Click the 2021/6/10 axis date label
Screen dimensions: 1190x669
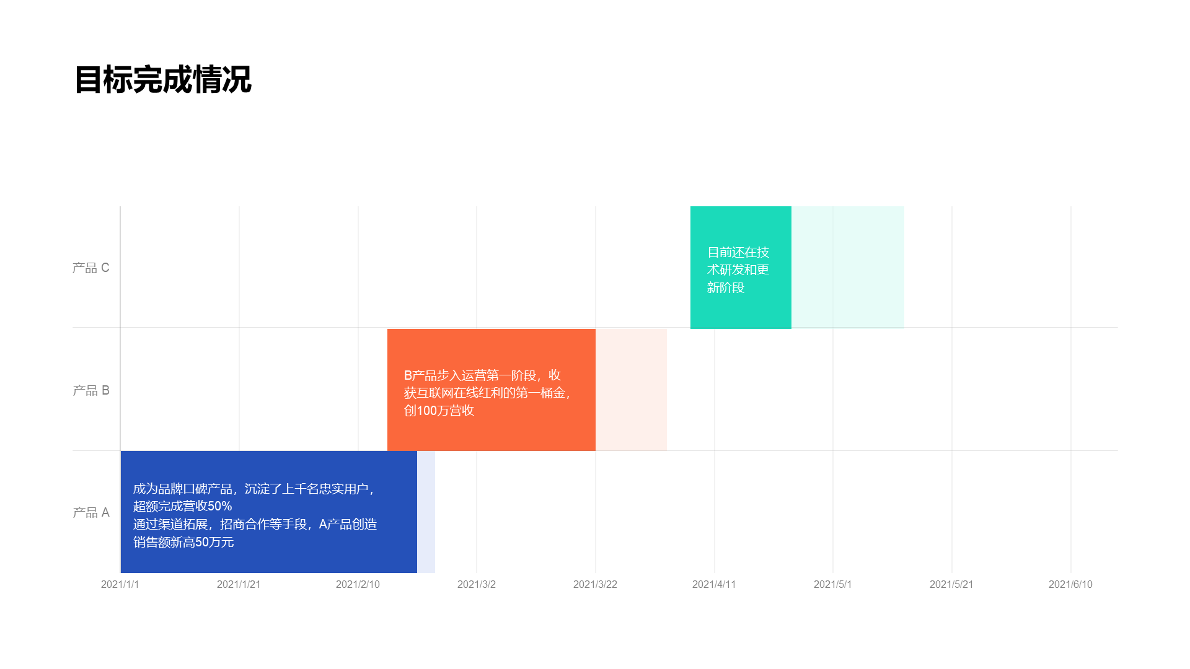pyautogui.click(x=1070, y=584)
